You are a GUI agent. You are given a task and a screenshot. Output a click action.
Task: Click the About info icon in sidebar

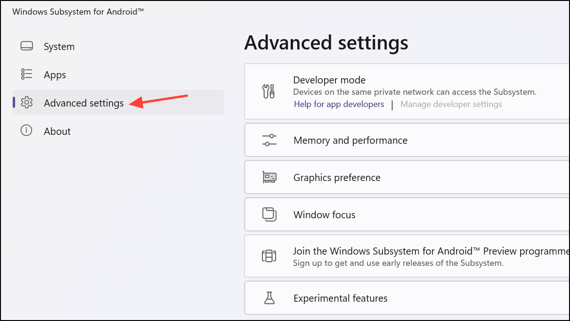coord(26,131)
